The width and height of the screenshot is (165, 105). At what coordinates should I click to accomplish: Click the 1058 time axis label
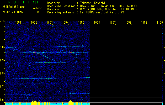point(128,23)
